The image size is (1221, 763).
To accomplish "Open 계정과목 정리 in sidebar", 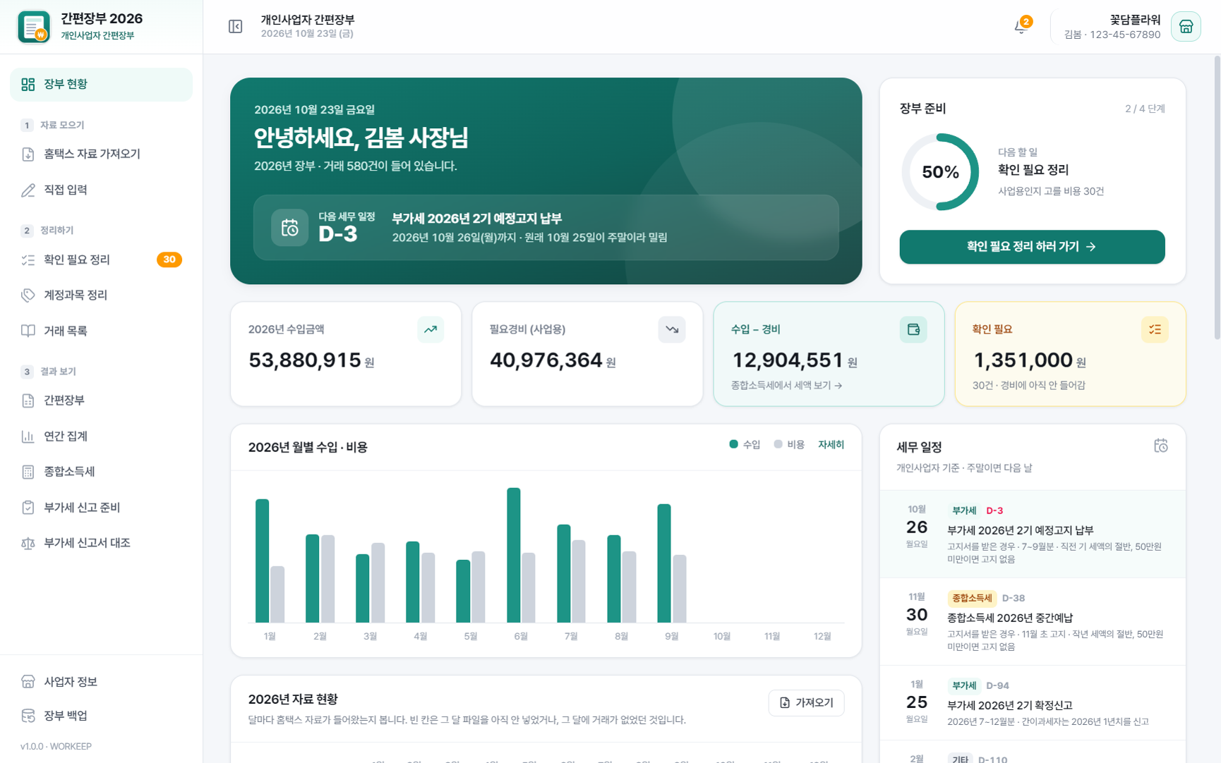I will (101, 295).
